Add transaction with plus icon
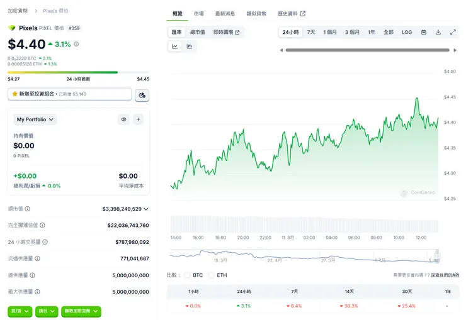Screen dimensions: 466x320 pyautogui.click(x=138, y=119)
